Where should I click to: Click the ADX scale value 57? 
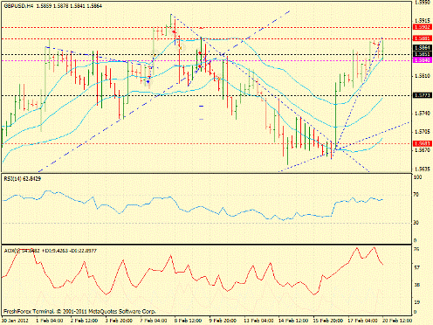click(x=416, y=267)
